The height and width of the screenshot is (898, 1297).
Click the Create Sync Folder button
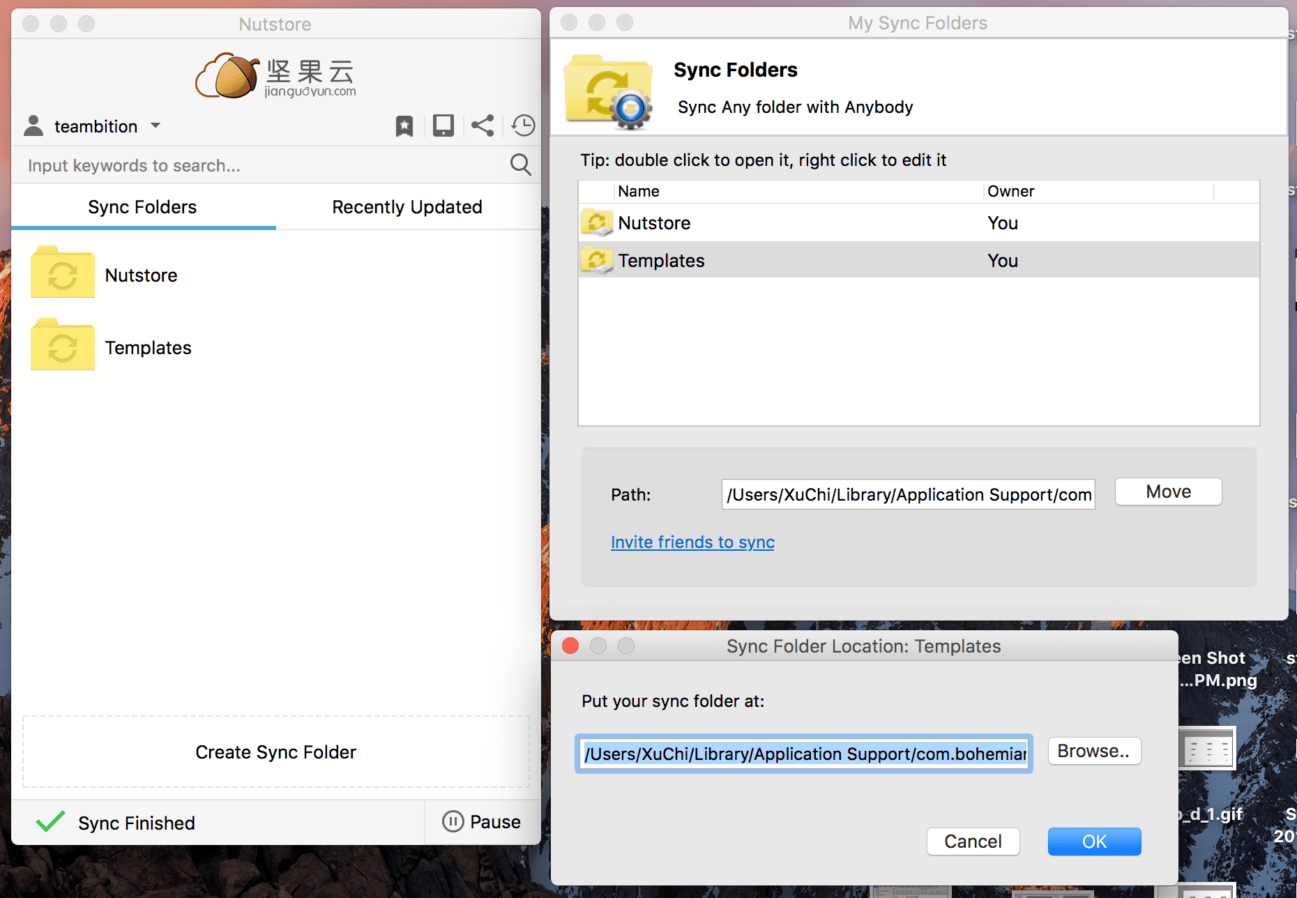(276, 752)
